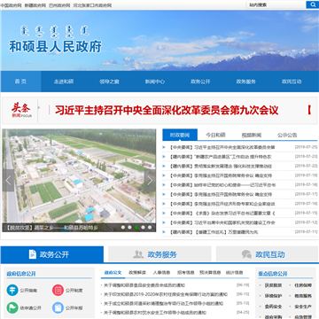This screenshot has height=319, width=319.
Task: Open 新闻中心 navigation item
Action: [x=155, y=82]
